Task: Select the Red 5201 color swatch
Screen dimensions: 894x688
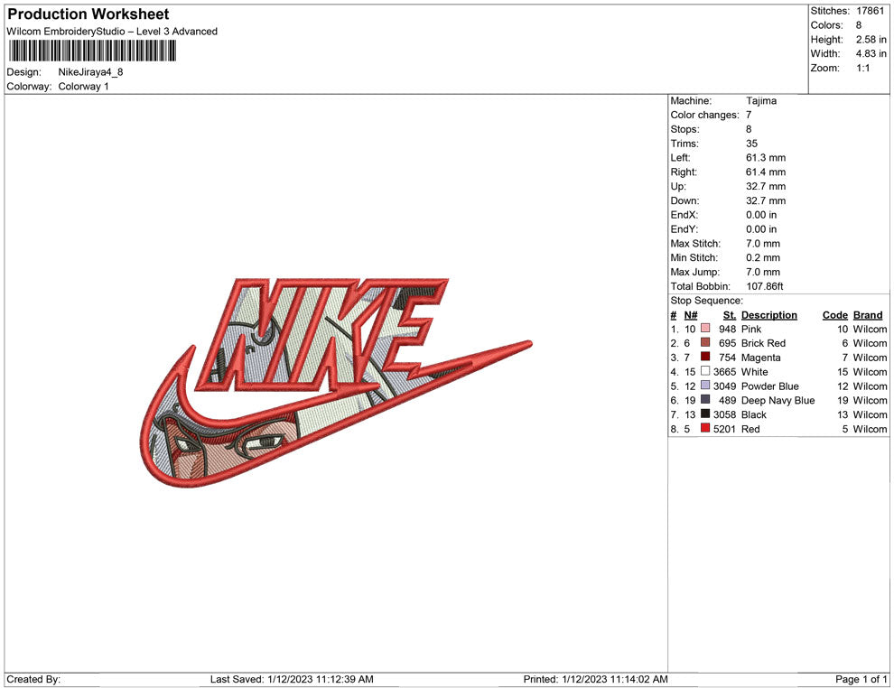Action: point(705,428)
